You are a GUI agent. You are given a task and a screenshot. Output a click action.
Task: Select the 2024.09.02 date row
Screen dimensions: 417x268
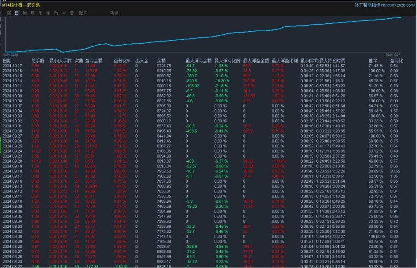pyautogui.click(x=13, y=231)
